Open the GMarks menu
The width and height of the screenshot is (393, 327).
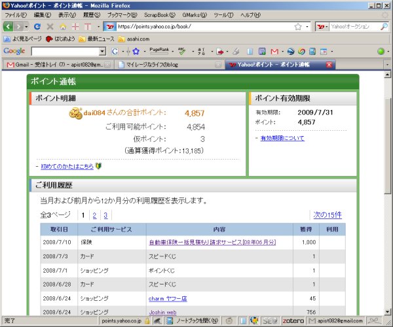pyautogui.click(x=195, y=15)
